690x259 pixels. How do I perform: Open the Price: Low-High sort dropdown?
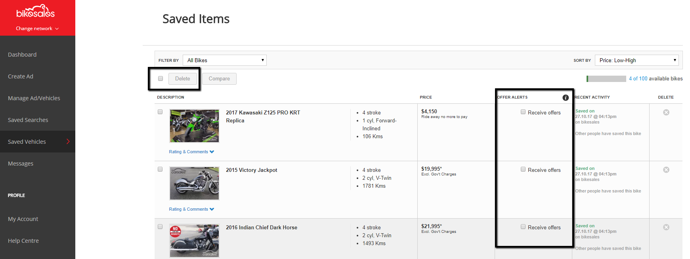point(637,60)
